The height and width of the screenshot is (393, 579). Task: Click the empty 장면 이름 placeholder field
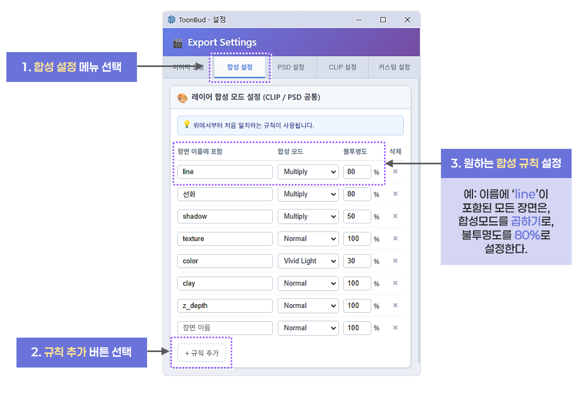(x=225, y=328)
